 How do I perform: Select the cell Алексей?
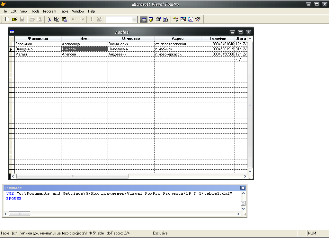point(84,54)
